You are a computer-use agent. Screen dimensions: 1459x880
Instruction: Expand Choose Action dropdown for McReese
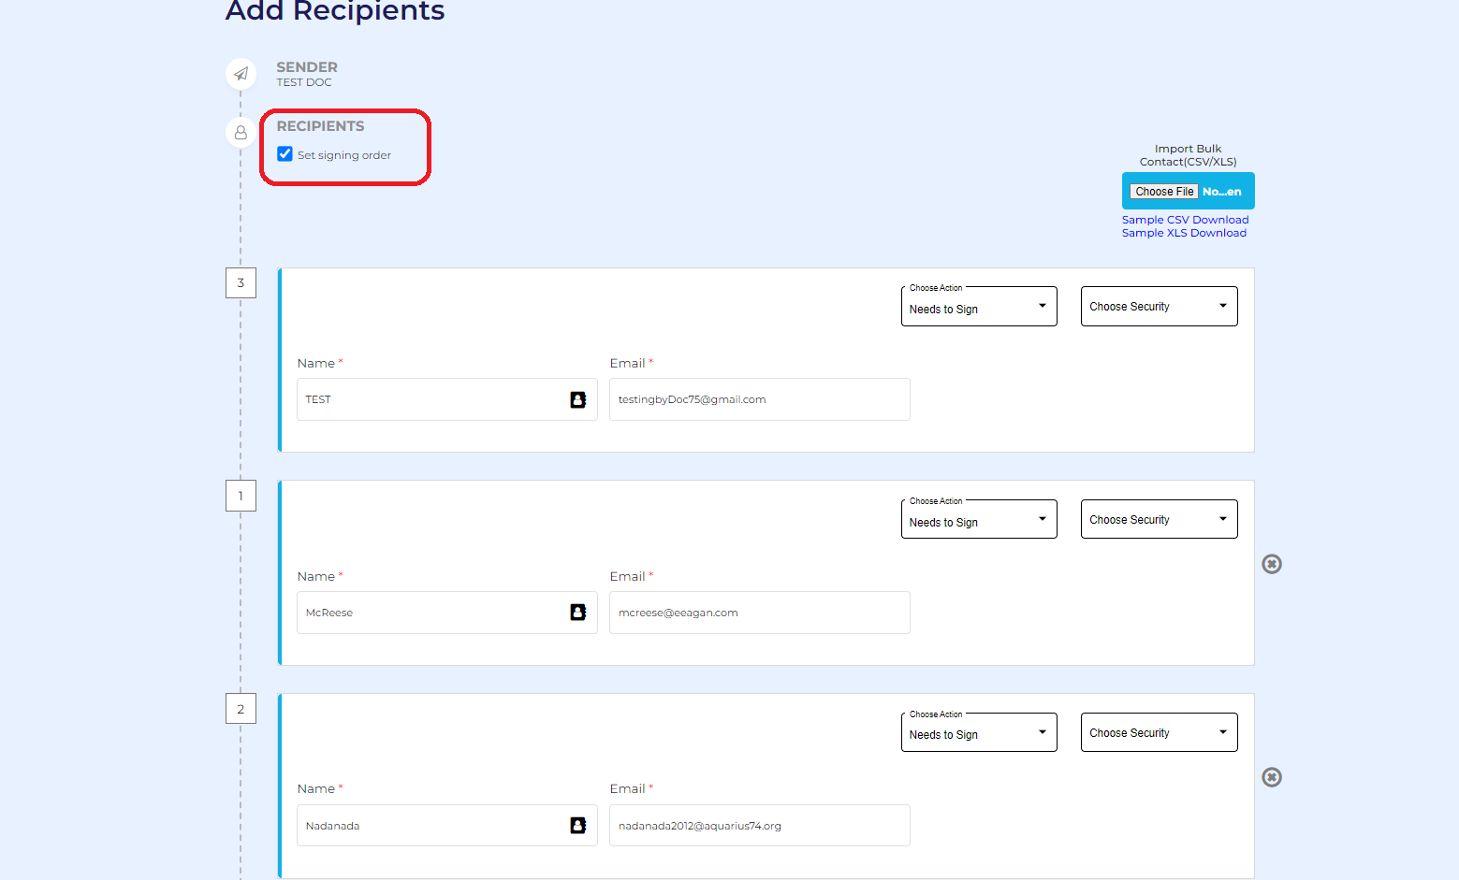pyautogui.click(x=978, y=521)
